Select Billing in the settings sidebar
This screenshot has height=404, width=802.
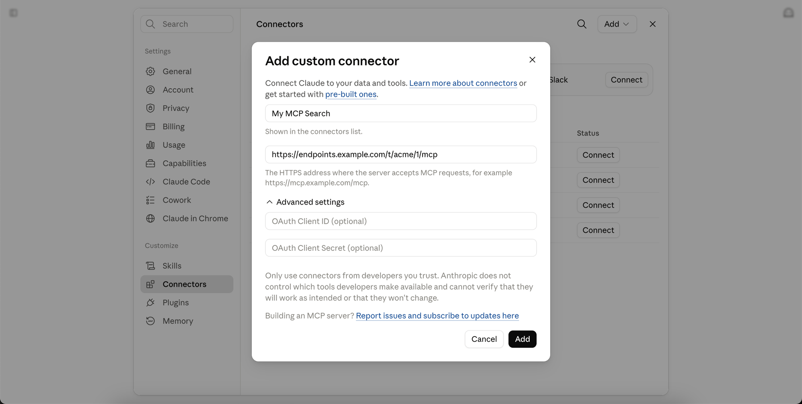point(187,127)
